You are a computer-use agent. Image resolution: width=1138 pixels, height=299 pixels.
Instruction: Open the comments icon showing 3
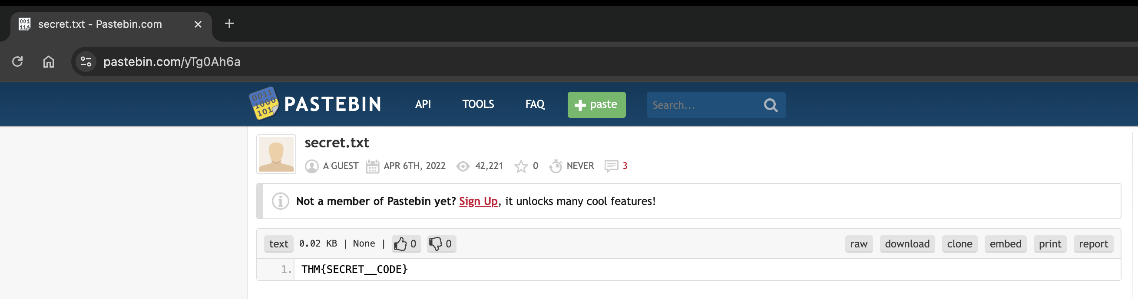(611, 166)
